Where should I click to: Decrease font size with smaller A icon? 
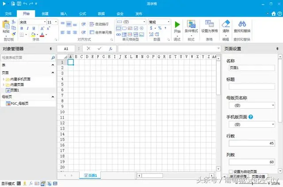coord(48,28)
